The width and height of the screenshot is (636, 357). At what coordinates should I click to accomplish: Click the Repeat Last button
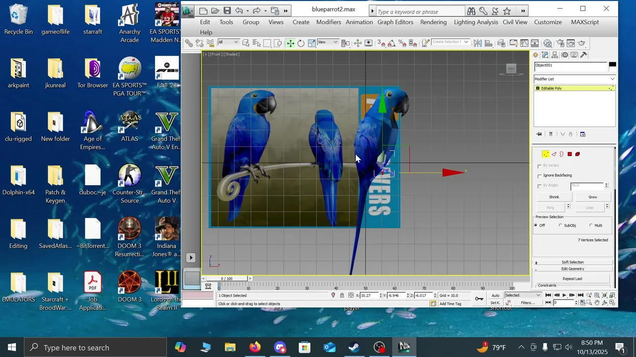click(572, 279)
